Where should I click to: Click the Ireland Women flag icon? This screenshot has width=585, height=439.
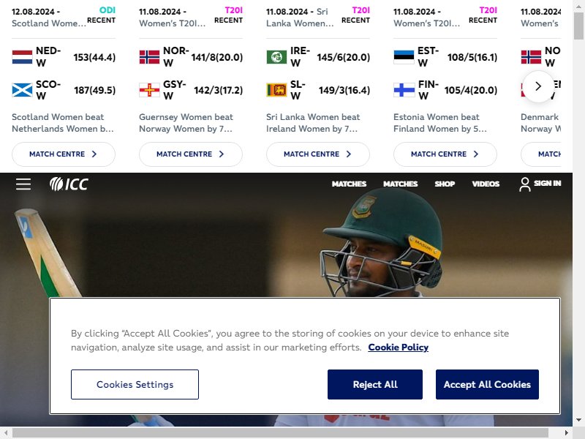(x=276, y=57)
